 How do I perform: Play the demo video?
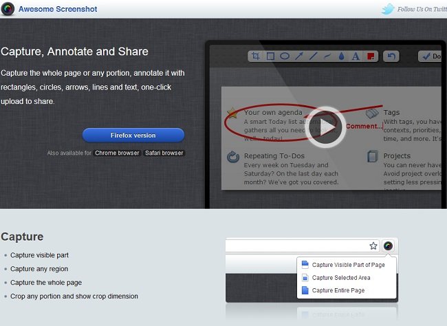[x=326, y=127]
